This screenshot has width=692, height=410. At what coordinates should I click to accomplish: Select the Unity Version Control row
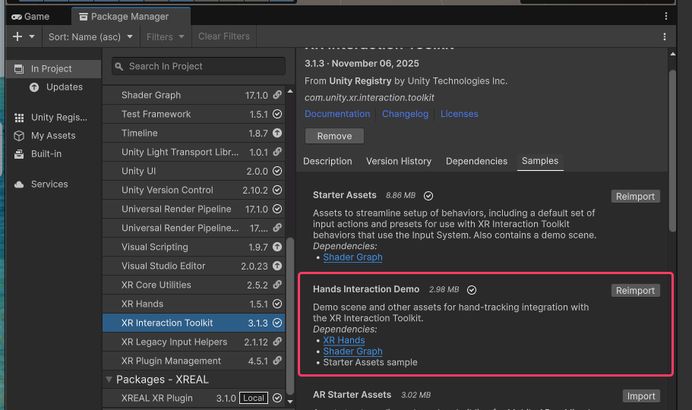click(x=194, y=190)
